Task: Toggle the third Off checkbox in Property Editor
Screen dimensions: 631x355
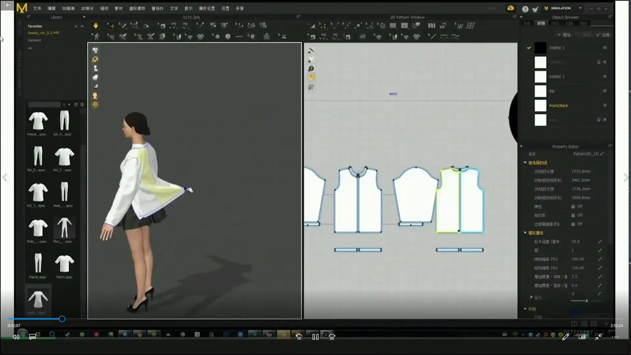Action: pos(573,224)
